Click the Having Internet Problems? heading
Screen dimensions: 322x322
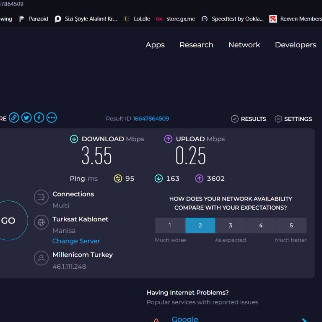(x=187, y=292)
